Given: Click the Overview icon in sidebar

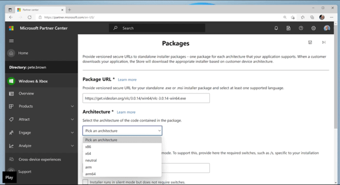Looking at the screenshot, I should [11, 94].
